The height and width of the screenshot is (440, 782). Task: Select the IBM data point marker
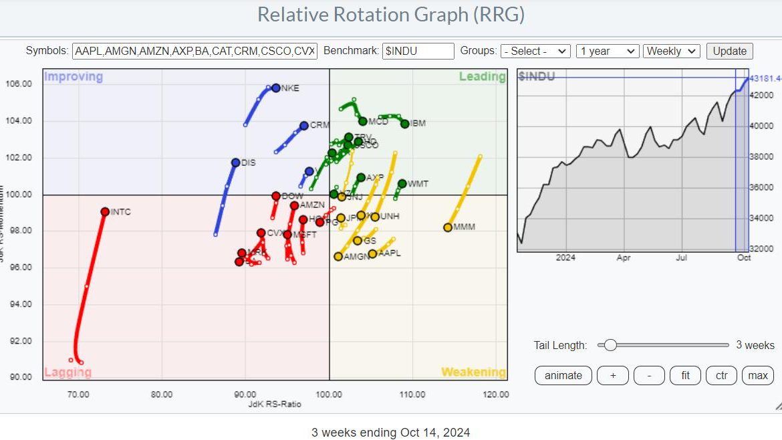tap(405, 124)
